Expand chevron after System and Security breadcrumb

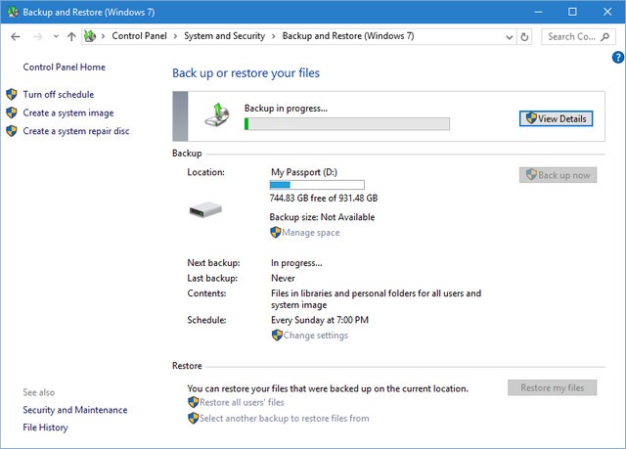274,36
